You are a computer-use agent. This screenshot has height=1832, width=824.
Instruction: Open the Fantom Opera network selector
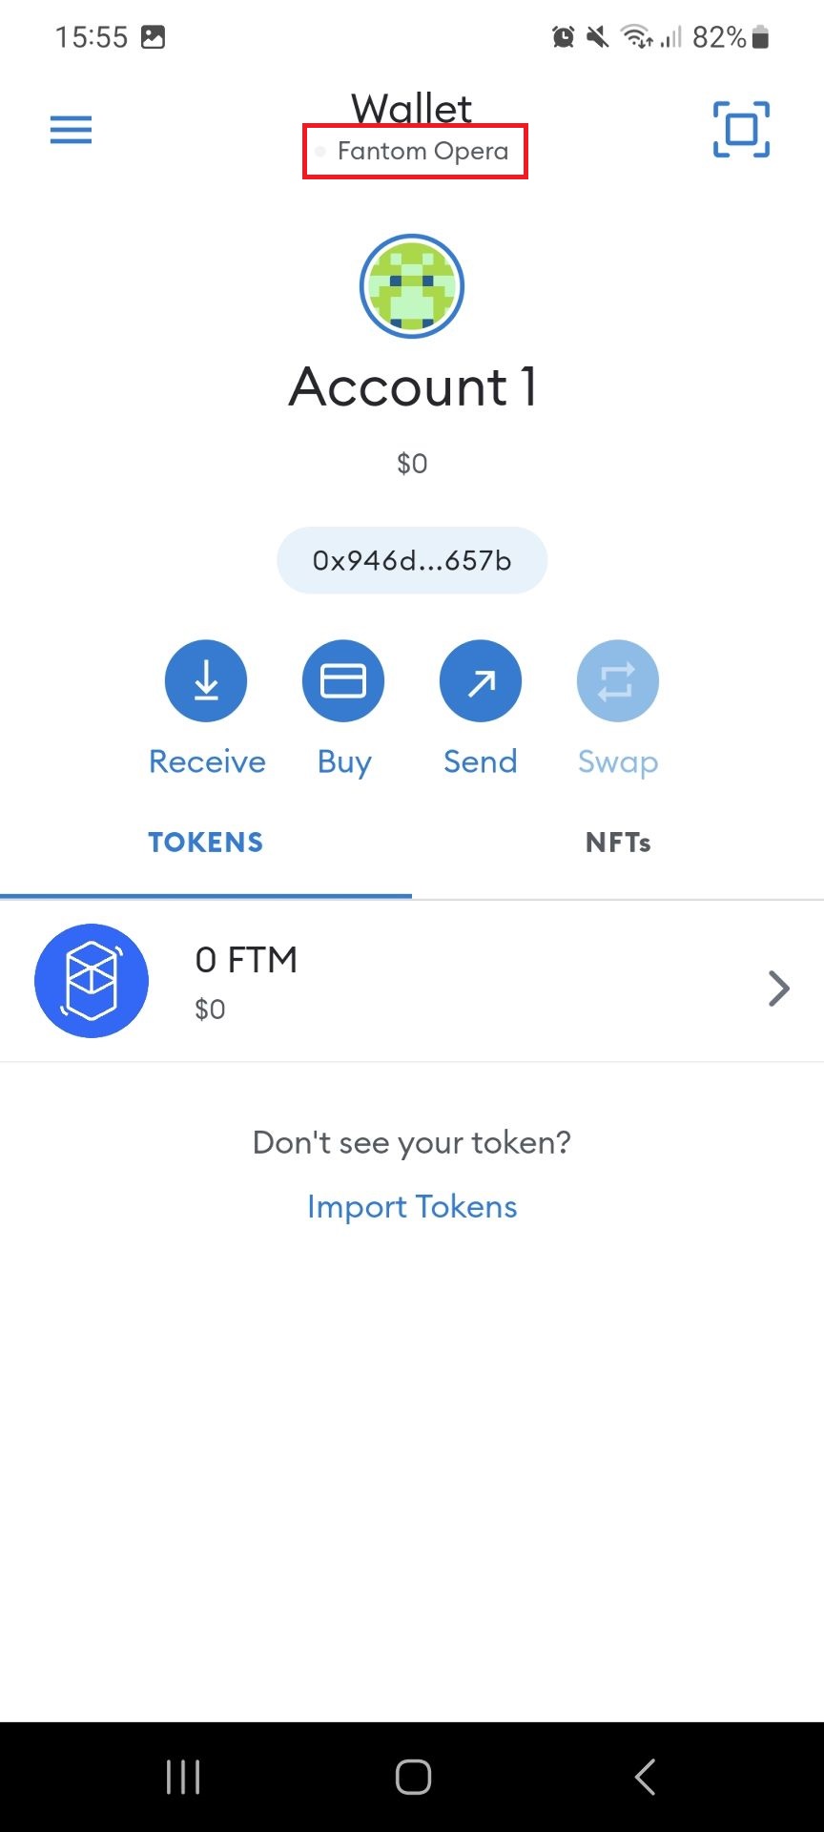(416, 152)
